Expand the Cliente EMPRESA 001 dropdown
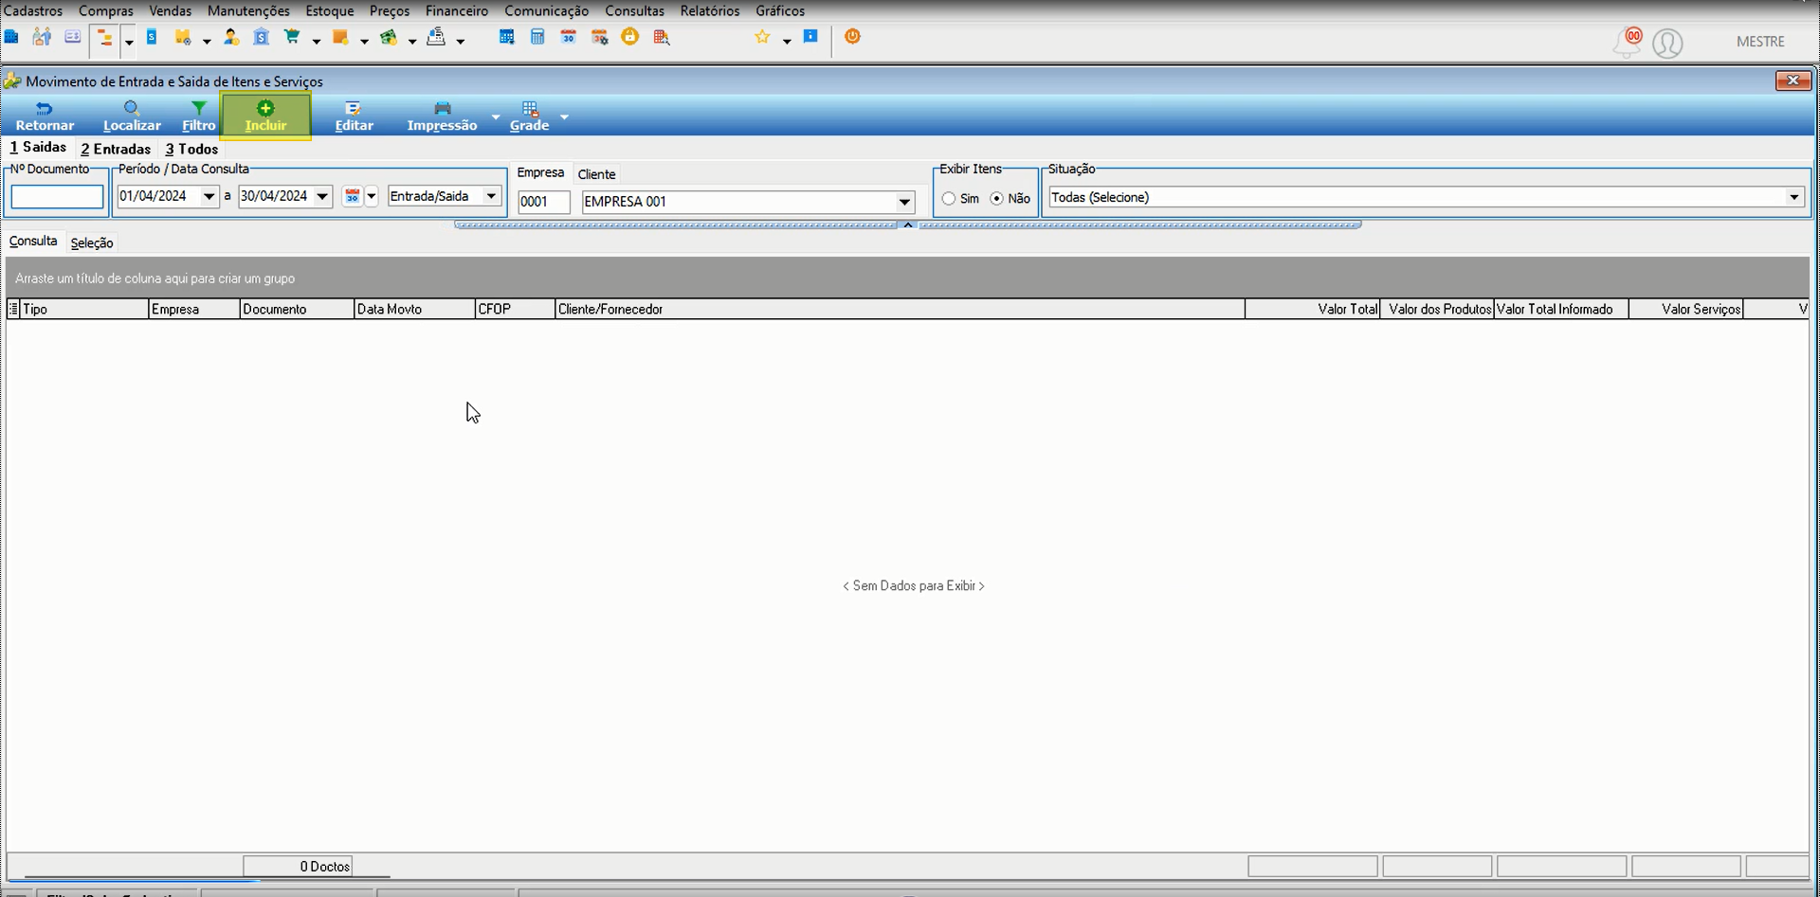Image resolution: width=1820 pixels, height=897 pixels. pyautogui.click(x=904, y=202)
